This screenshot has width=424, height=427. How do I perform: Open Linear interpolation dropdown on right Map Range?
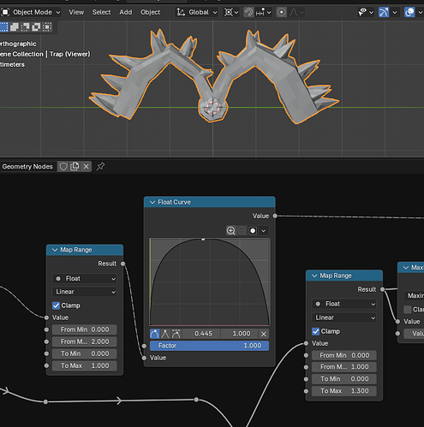[344, 317]
